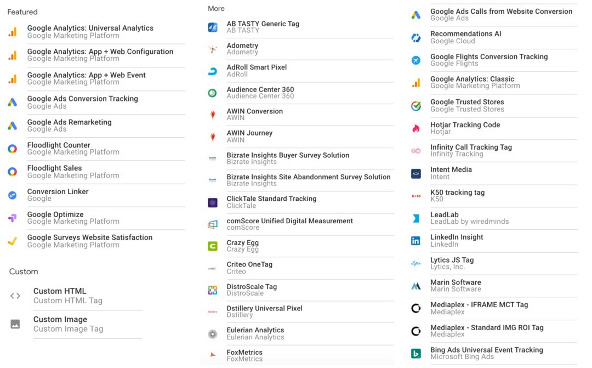Select the AdRoll Smart Pixel icon
Screen dimensions: 592x368
click(213, 71)
